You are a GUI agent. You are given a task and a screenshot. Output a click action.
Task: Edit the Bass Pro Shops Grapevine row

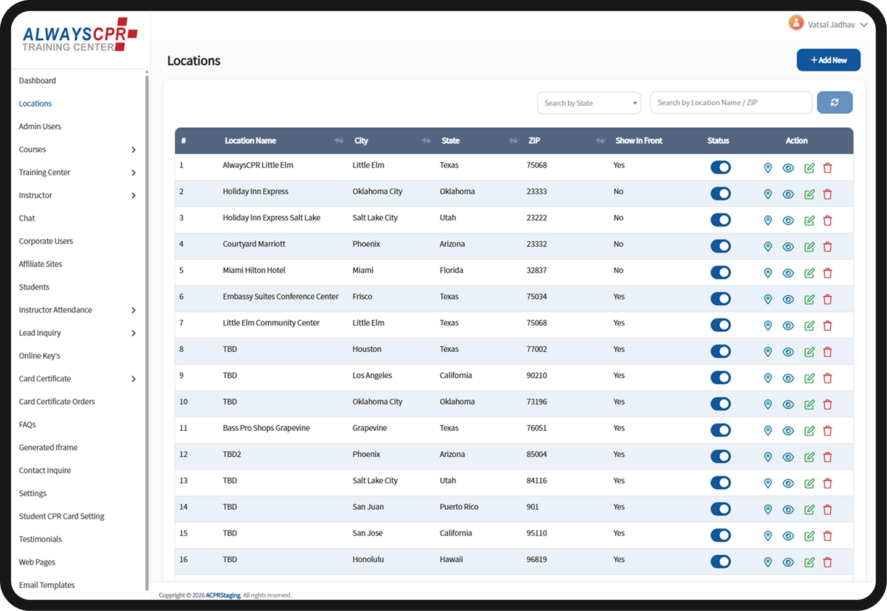click(809, 431)
